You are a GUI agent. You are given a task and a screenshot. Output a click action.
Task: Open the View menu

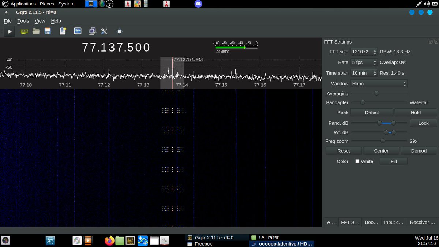(x=40, y=21)
